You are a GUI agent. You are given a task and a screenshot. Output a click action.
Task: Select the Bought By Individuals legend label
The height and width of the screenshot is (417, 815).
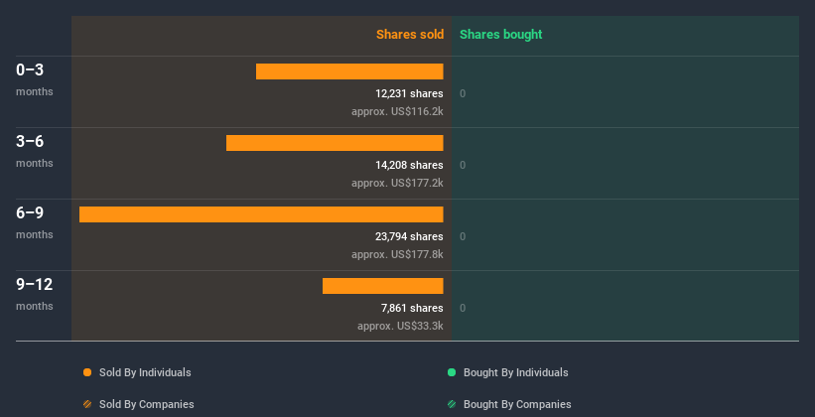[515, 372]
